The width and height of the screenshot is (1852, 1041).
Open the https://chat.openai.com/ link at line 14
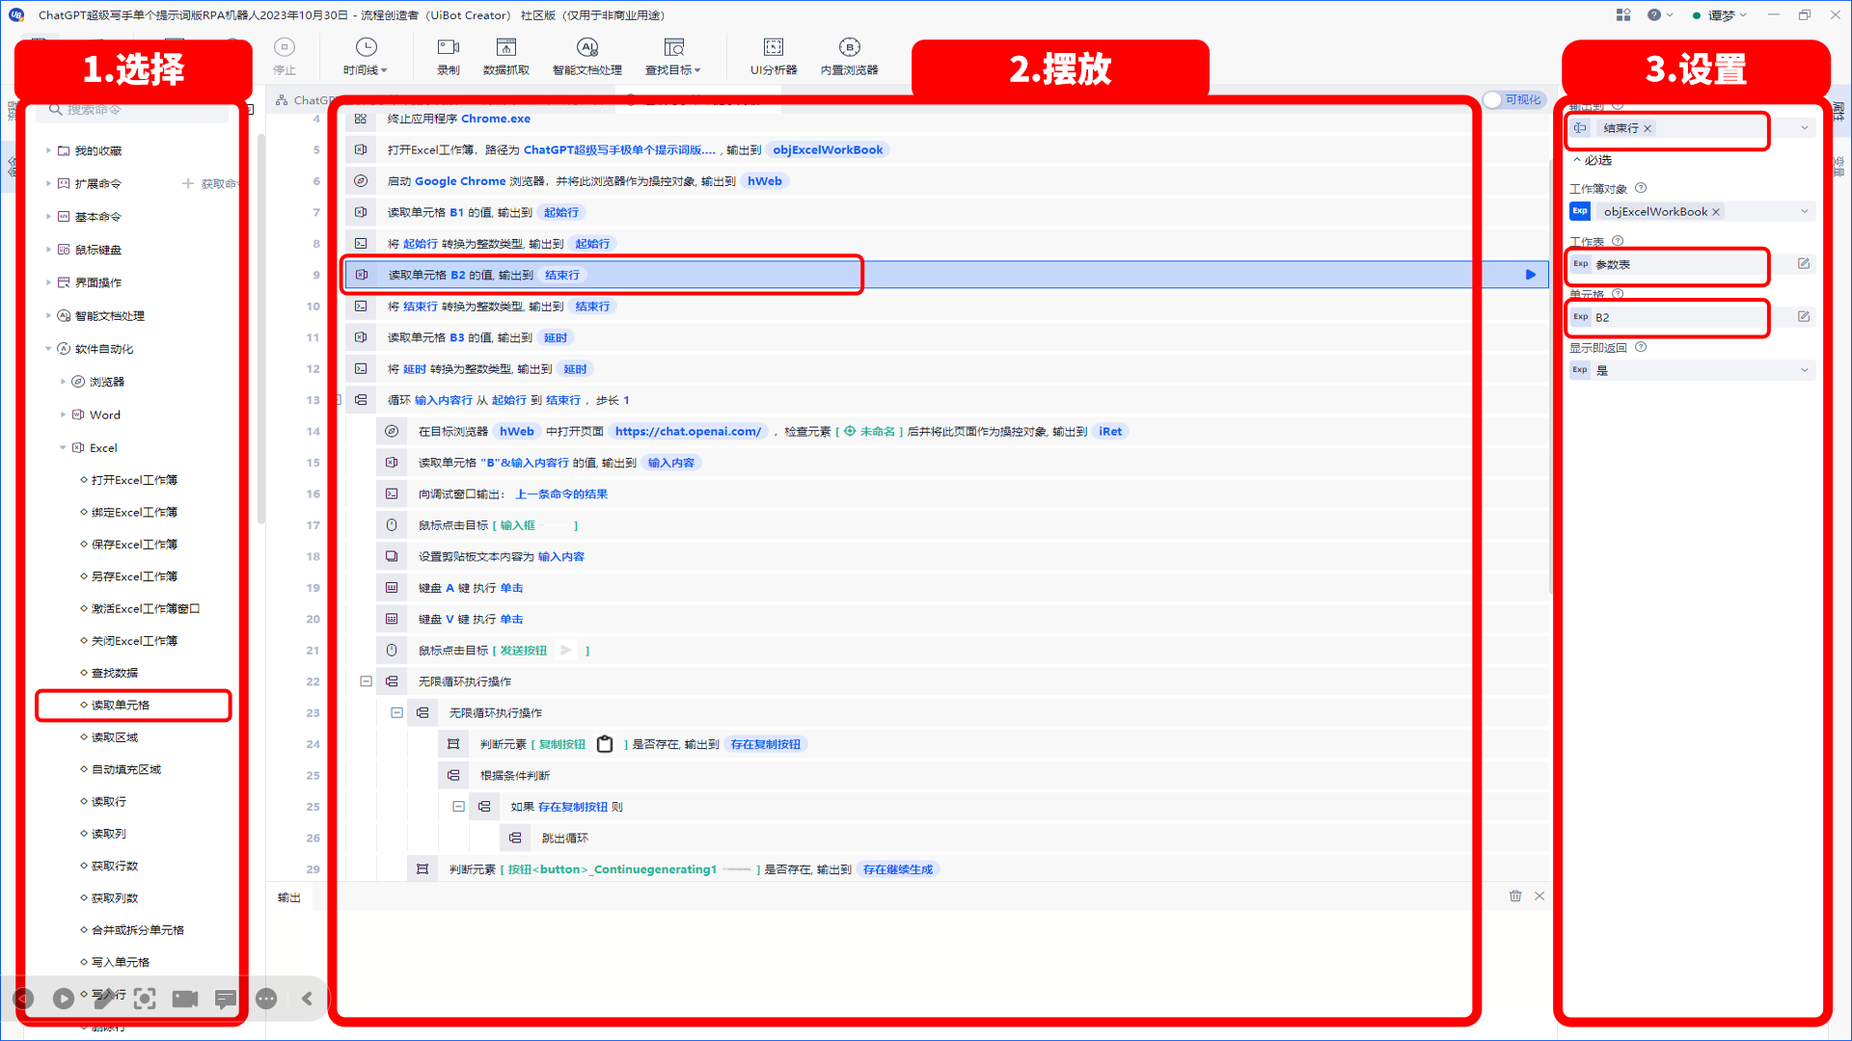click(688, 432)
